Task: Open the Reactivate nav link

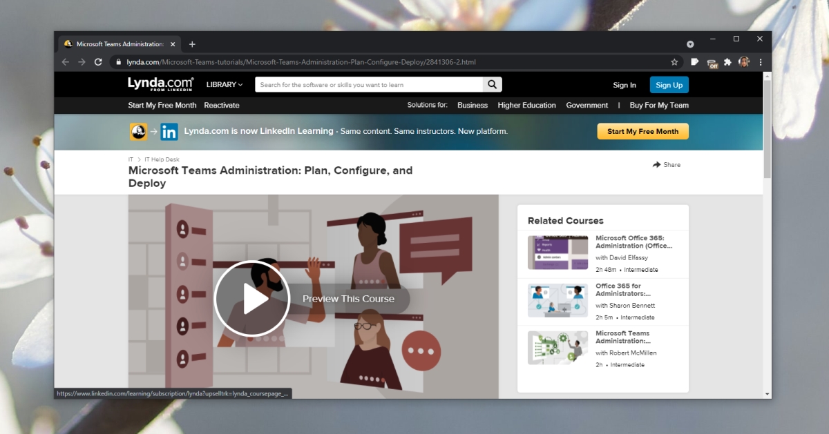Action: 222,106
